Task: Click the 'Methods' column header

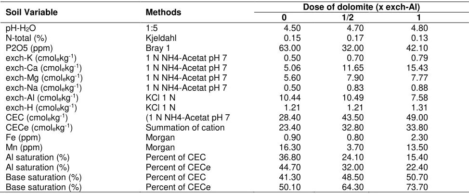Action: (x=163, y=12)
